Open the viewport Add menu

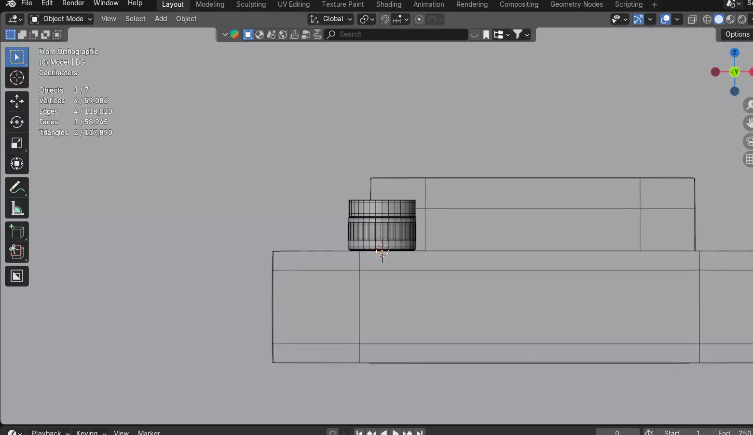161,19
